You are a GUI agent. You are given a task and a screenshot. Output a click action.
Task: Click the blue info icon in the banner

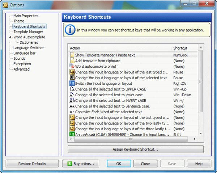pyautogui.click(x=70, y=30)
